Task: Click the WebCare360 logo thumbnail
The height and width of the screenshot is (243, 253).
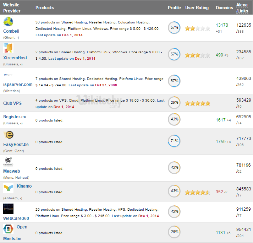Action: click(x=9, y=209)
